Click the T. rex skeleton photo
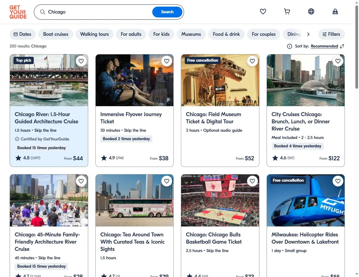Viewport: 359px width, 277px height. click(220, 80)
